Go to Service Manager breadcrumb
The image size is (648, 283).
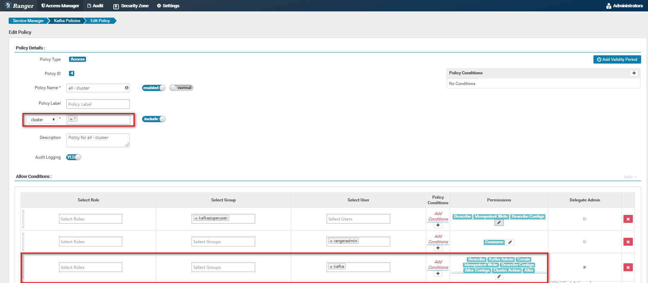click(x=28, y=21)
